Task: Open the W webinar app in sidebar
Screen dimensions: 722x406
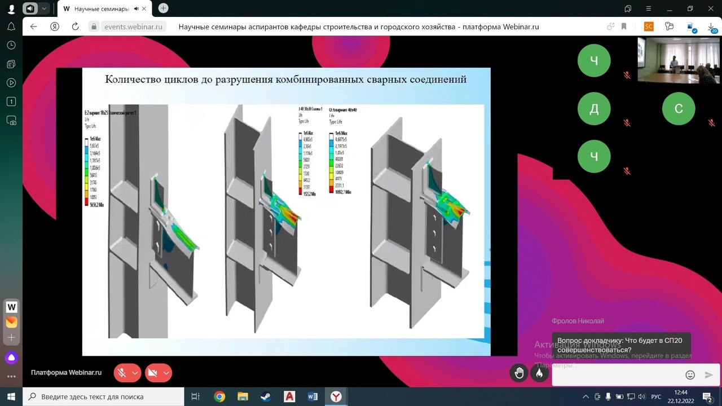Action: point(11,307)
